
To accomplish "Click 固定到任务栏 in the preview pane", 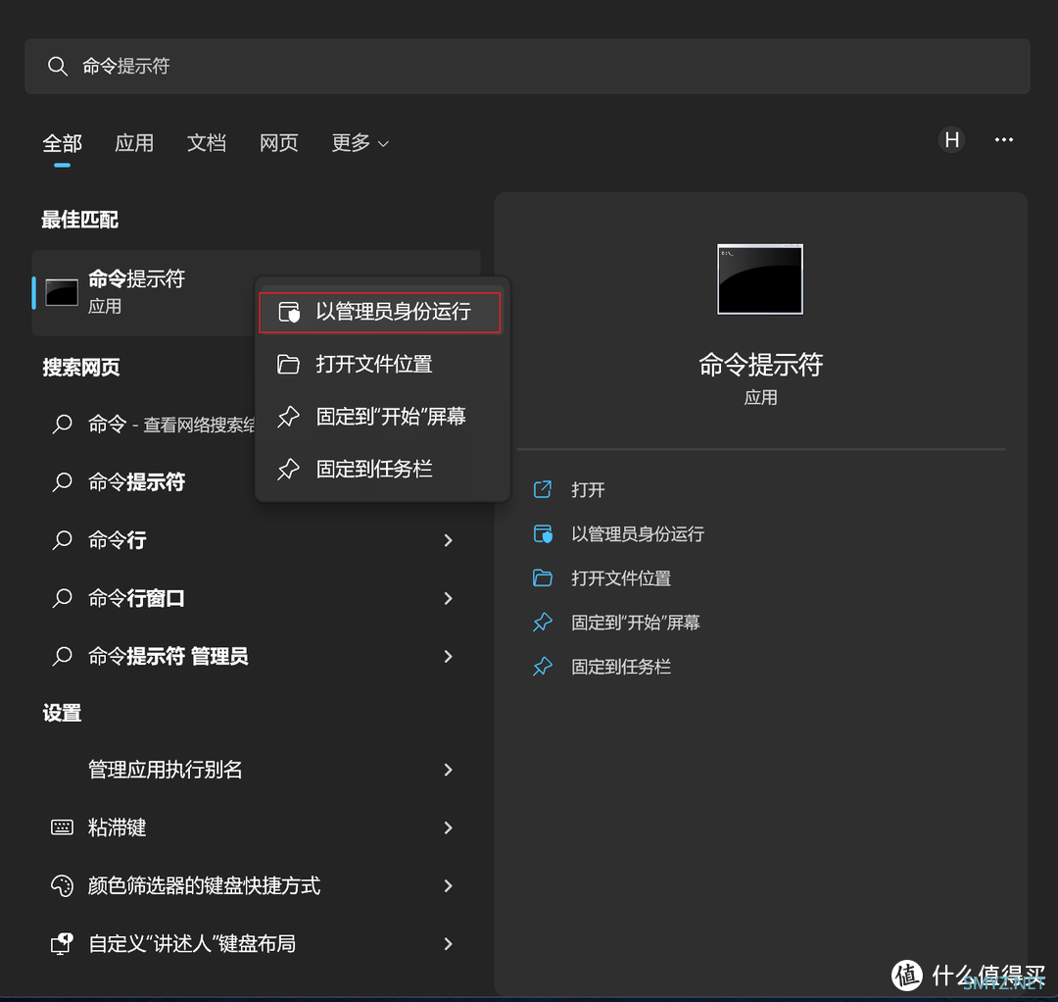I will coord(621,667).
